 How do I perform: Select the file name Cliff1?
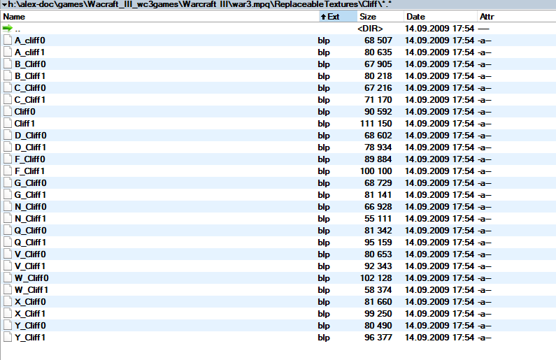(x=24, y=123)
